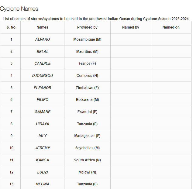Select the MELINA name cell
The width and height of the screenshot is (193, 189).
(x=42, y=184)
